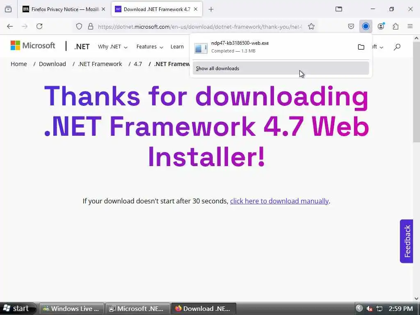Go to Home breadcrumb
Screen dimensions: 420x315
19,64
